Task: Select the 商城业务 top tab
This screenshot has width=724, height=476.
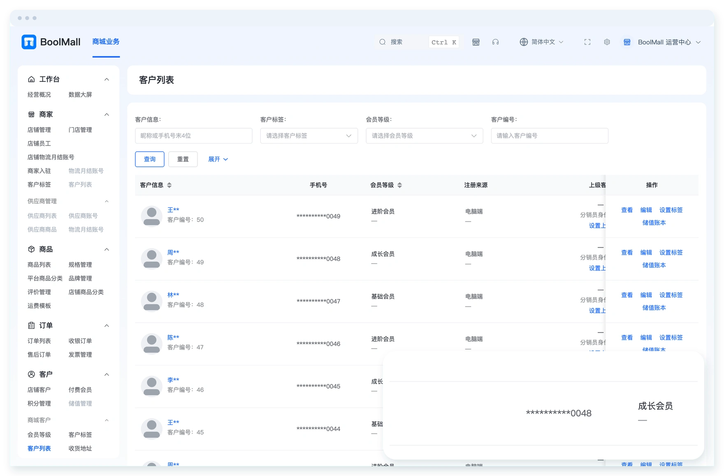Action: tap(106, 42)
